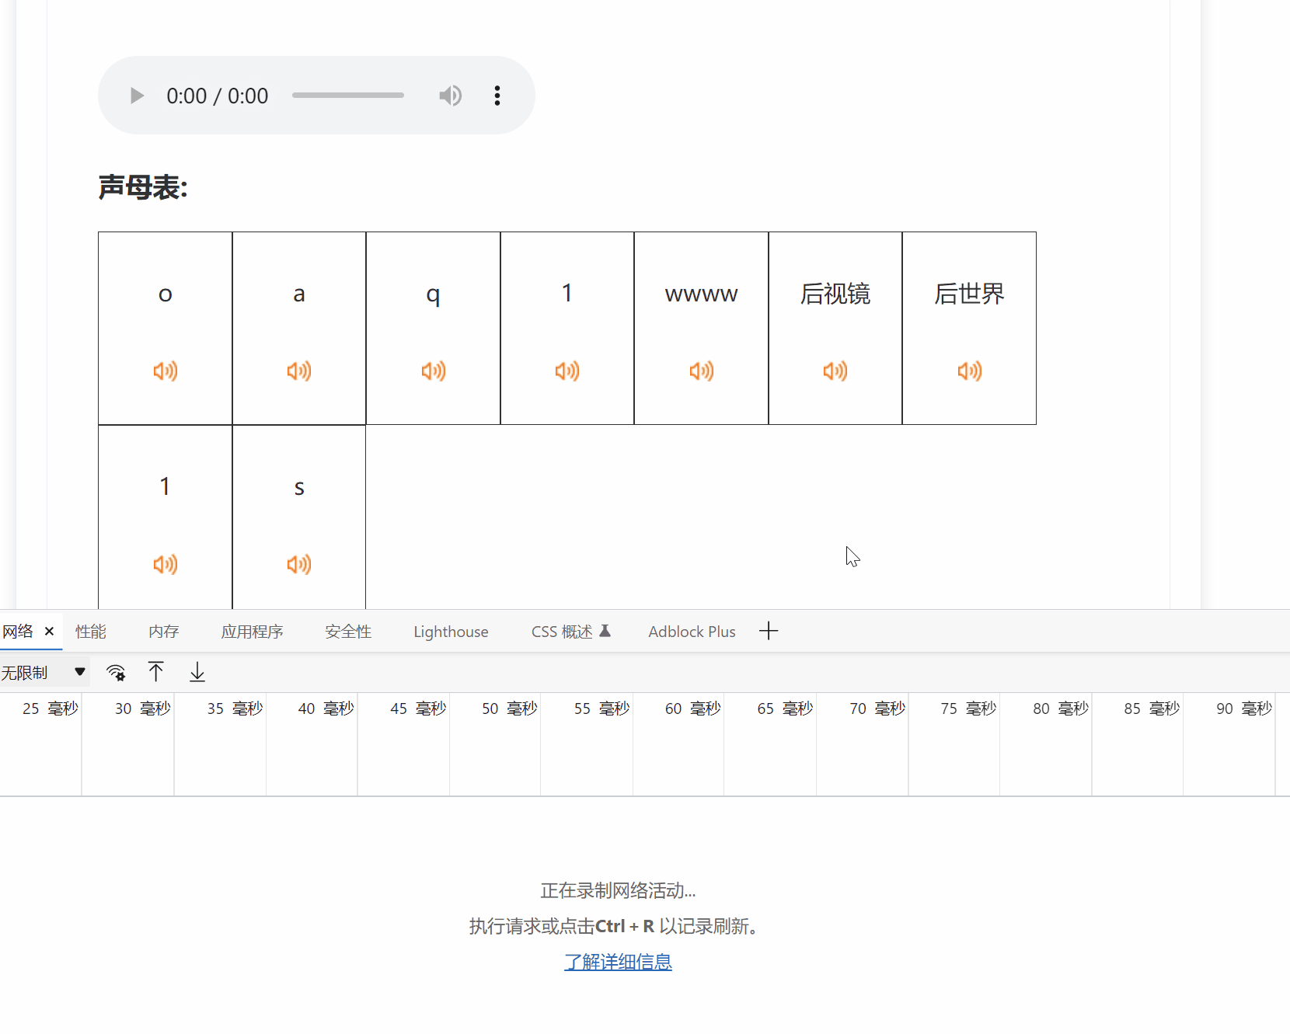Close the 网络 panel tab
The height and width of the screenshot is (1034, 1290).
tap(49, 632)
